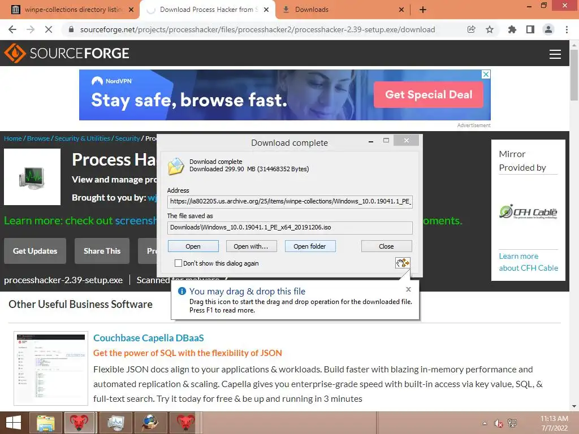Click the page vertical scrollbar thumb
Screen dimensions: 579x434
(574, 75)
